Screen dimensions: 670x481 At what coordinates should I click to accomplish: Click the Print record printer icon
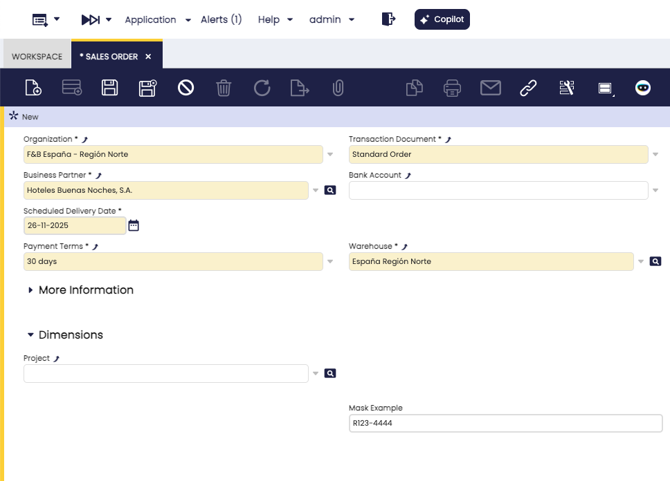click(452, 88)
